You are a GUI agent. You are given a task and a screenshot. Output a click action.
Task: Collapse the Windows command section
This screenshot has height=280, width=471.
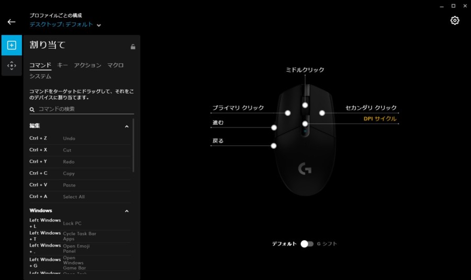point(127,211)
